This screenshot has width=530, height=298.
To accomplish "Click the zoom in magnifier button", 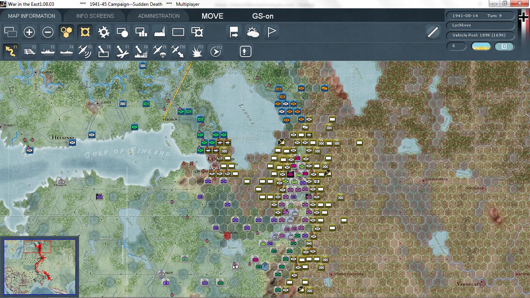I will 29,32.
